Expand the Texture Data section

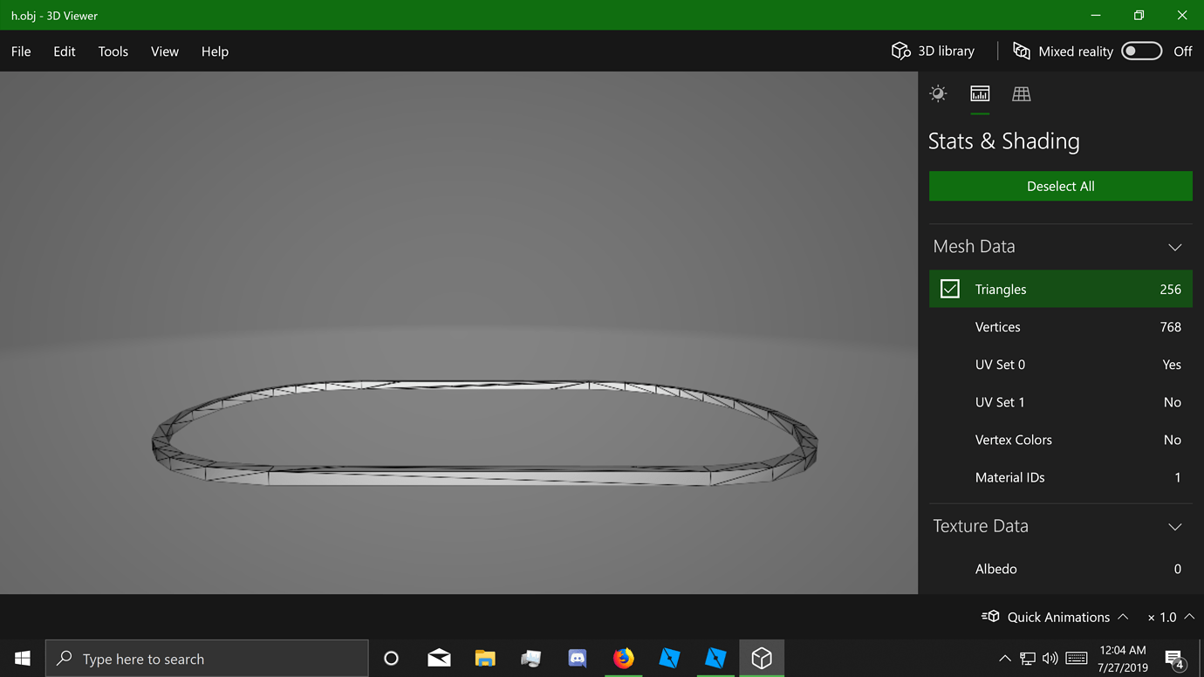(x=1175, y=526)
